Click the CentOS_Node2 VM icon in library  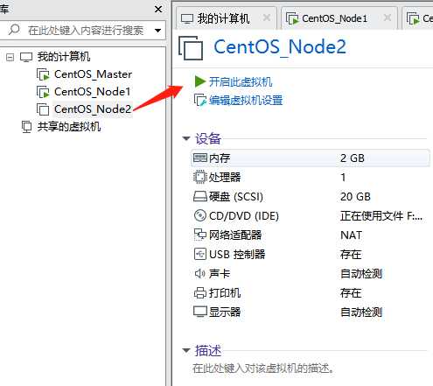coord(43,109)
